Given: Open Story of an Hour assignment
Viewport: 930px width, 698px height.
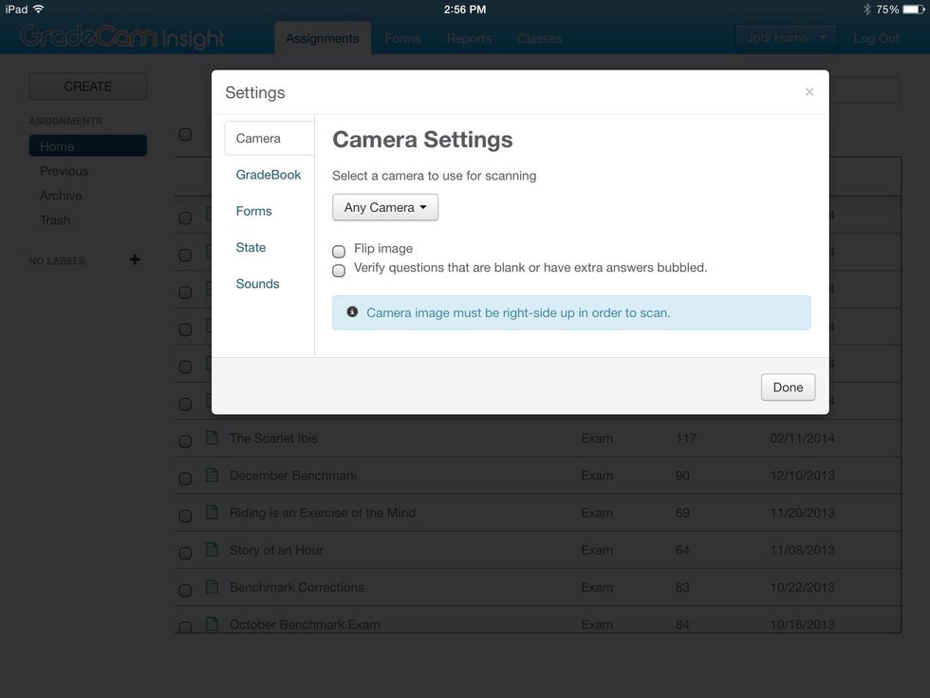Looking at the screenshot, I should pos(276,550).
